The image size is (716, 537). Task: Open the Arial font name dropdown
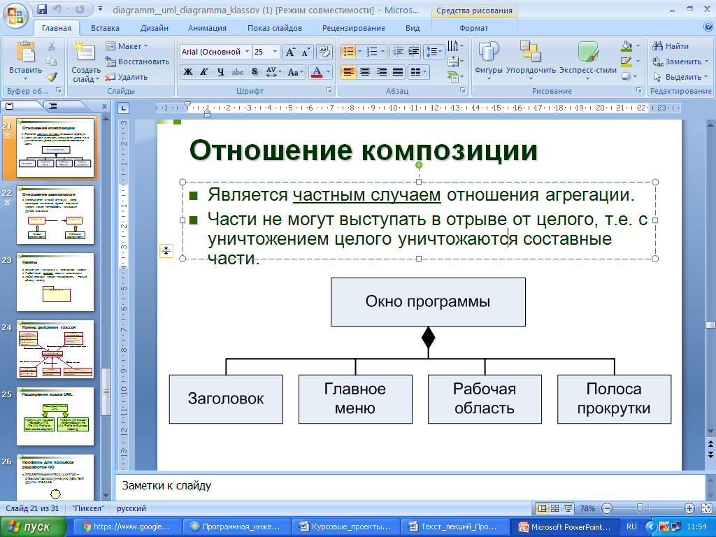tap(247, 52)
